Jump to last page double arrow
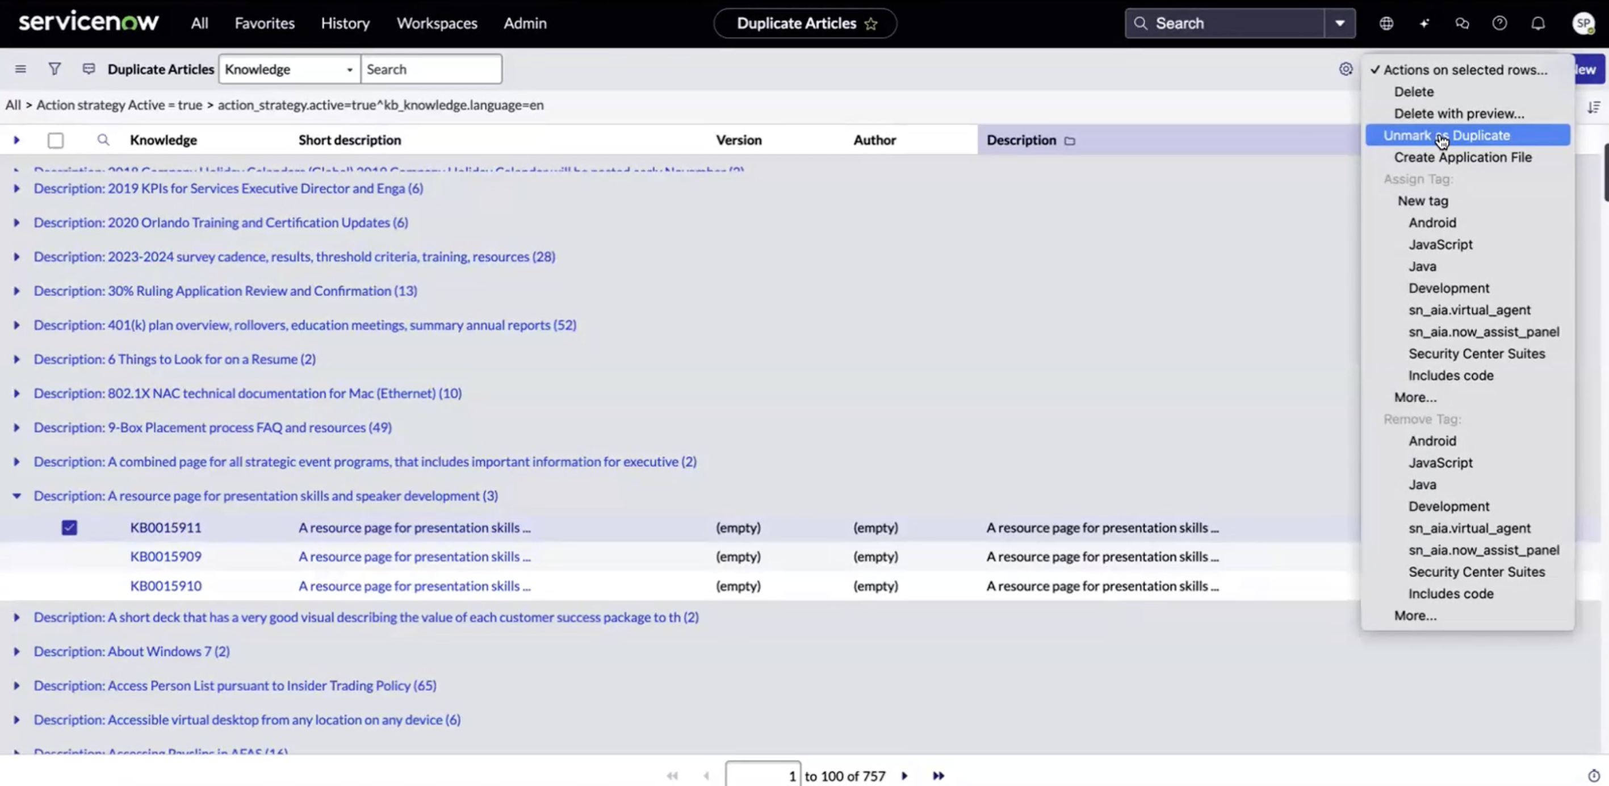Screen dimensions: 1609x786 (x=938, y=775)
